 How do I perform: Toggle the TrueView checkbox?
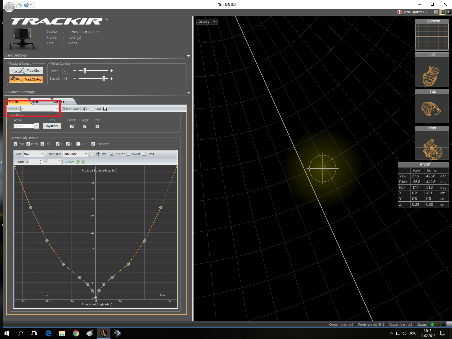click(x=93, y=144)
